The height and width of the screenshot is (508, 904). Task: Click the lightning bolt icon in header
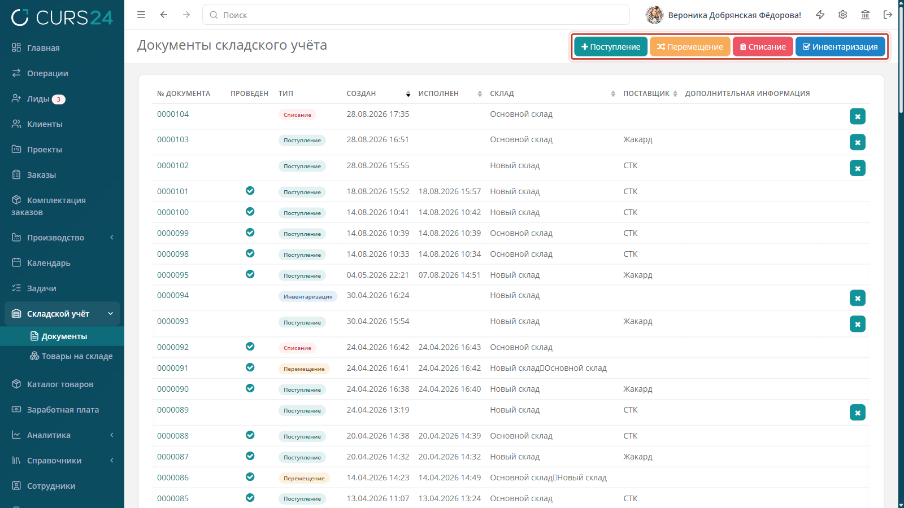pos(820,15)
